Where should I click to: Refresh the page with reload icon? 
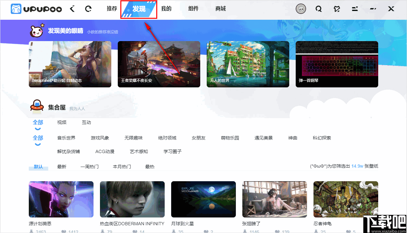coord(88,9)
